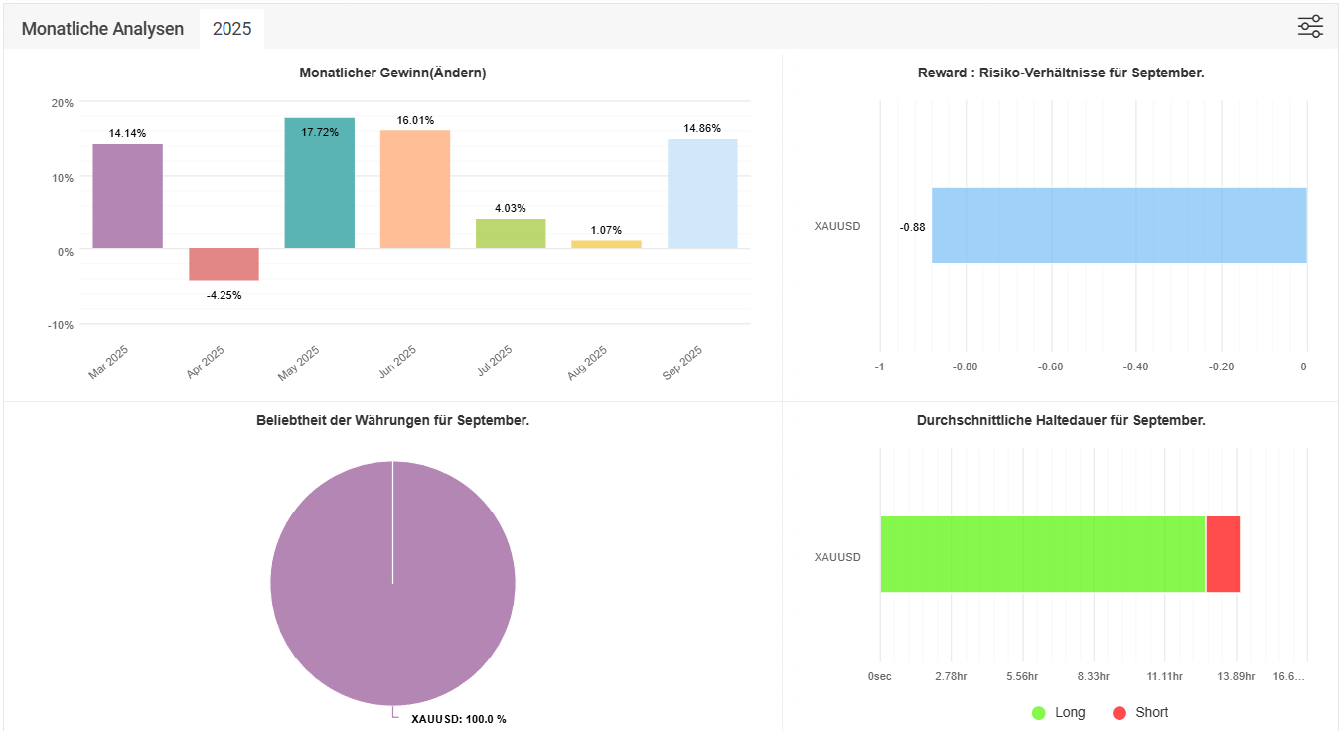Image resolution: width=1344 pixels, height=731 pixels.
Task: Click the blue XAUUSD reward-risk bar
Action: click(1119, 225)
